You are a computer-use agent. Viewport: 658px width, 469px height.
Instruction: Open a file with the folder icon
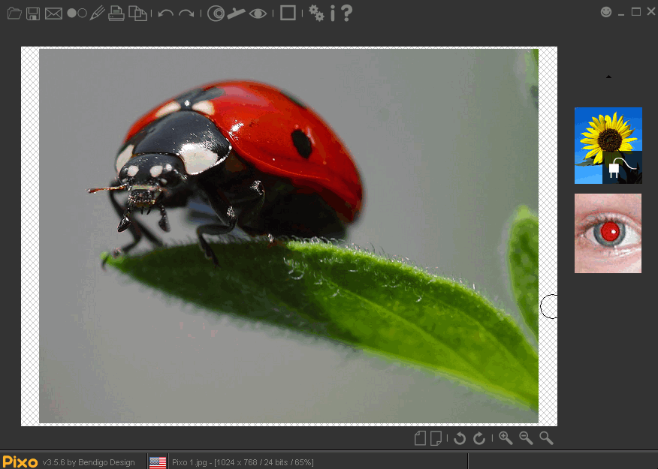[14, 14]
